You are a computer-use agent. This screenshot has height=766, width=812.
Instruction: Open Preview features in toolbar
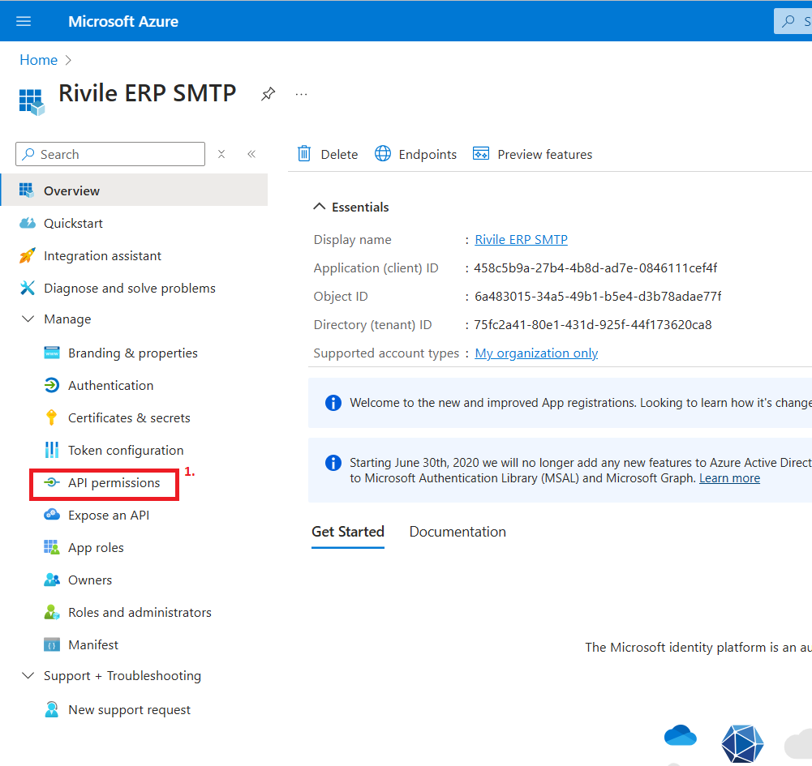coord(532,154)
